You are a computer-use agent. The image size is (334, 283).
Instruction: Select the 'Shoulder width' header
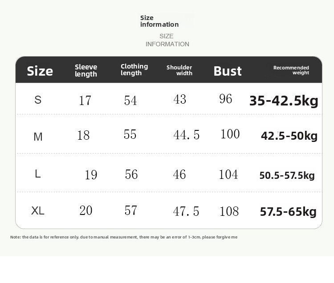[179, 70]
